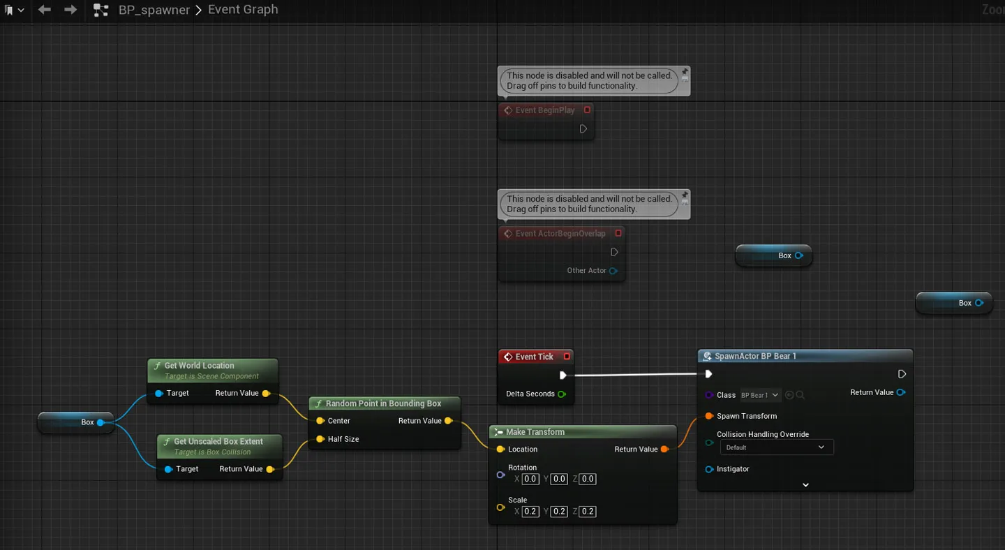Viewport: 1005px width, 550px height.
Task: Click Make Transform Return Value pin
Action: coord(664,449)
